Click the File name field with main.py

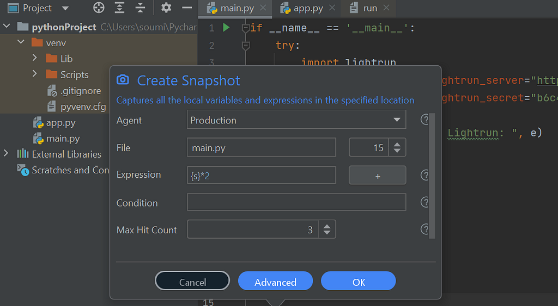coord(262,147)
